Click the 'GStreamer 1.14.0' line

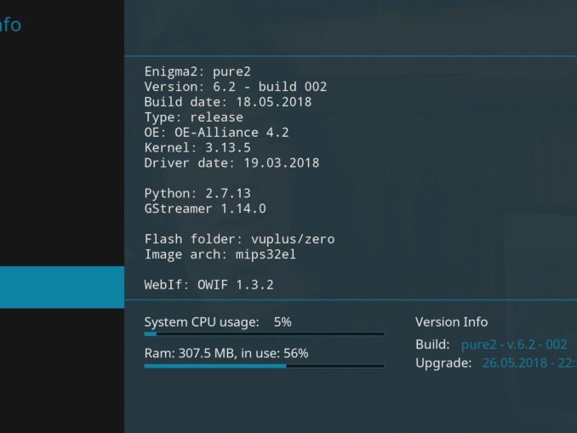[205, 208]
